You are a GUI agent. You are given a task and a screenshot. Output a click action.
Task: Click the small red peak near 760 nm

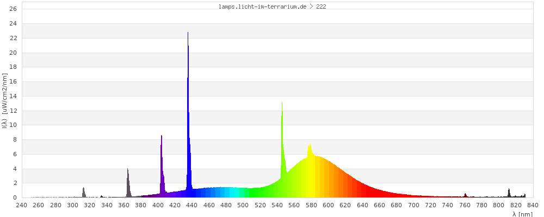pos(465,195)
